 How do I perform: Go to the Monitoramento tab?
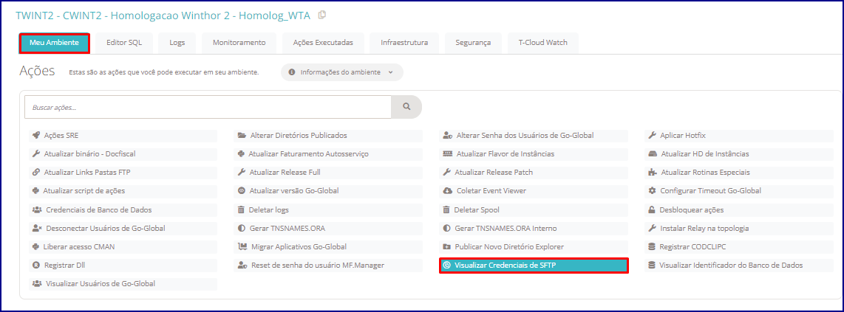tap(239, 43)
